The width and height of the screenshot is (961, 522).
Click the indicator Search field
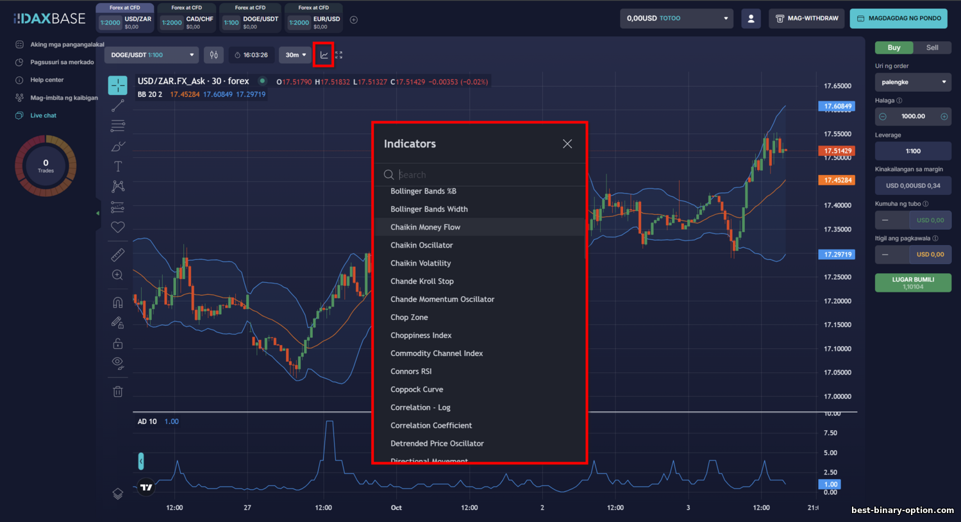487,174
